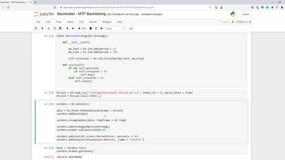Screen dimensions: 285x160
Task: Open the cell type dropdown showing Code
Action: click(115, 28)
